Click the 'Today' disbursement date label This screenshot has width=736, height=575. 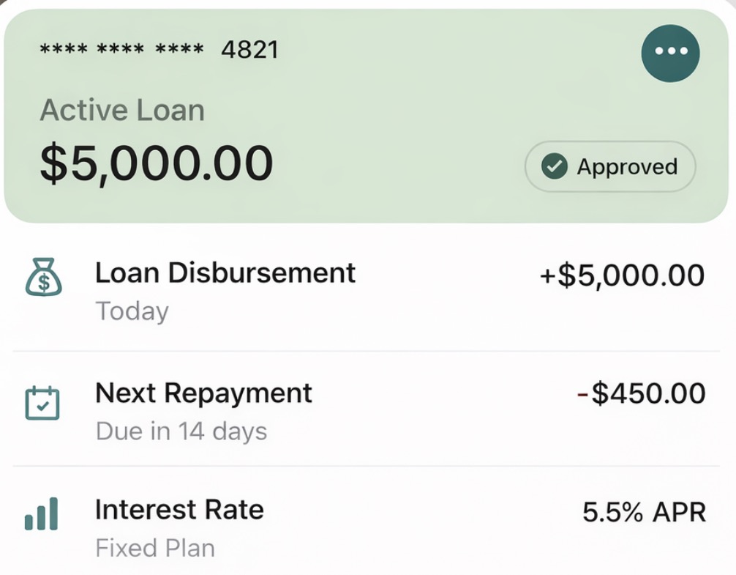[132, 311]
